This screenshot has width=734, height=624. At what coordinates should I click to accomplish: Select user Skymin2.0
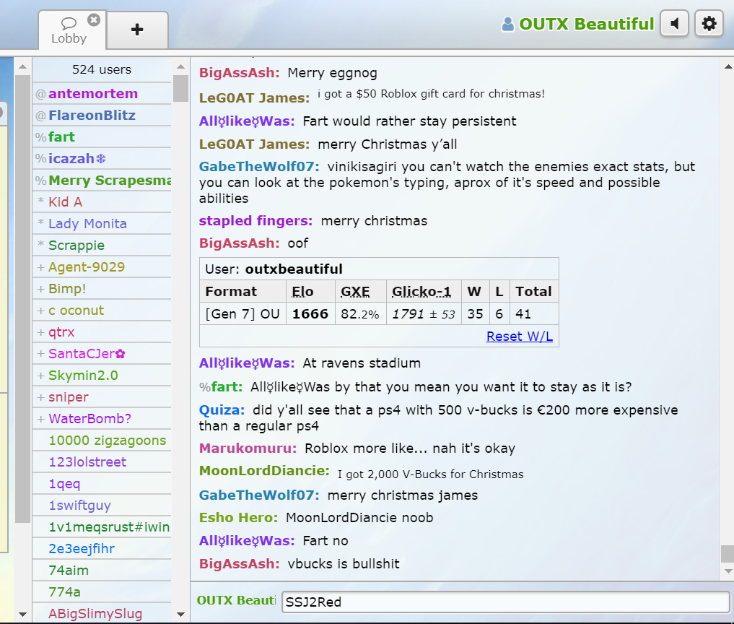click(102, 376)
